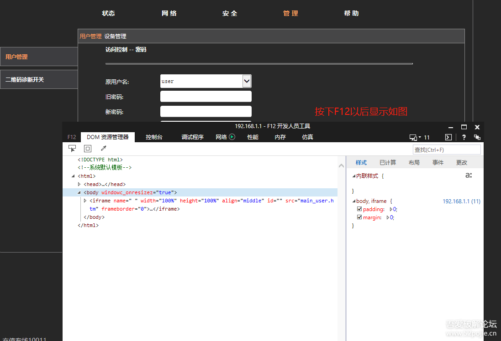
Task: Open the 网络 top navigation menu
Action: coord(169,13)
